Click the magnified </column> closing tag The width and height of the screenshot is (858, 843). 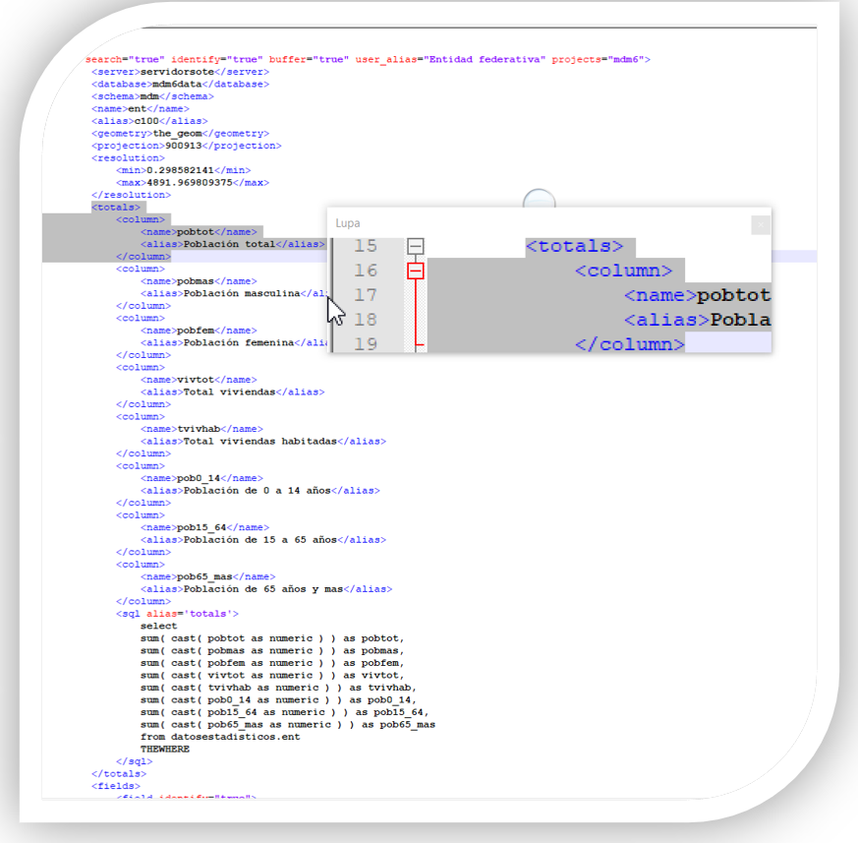click(629, 343)
